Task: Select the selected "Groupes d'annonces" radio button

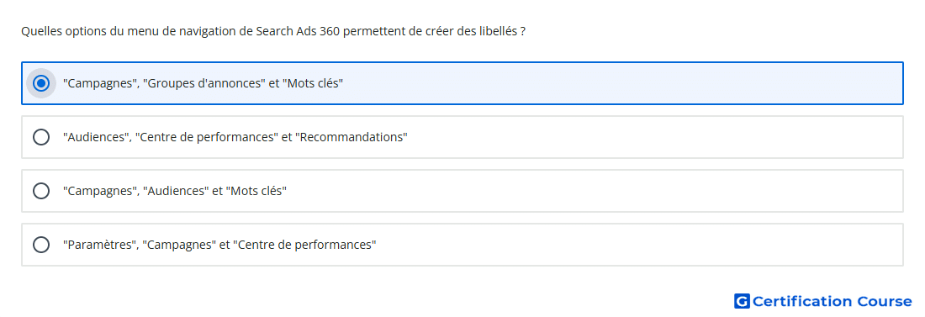Action: click(x=40, y=83)
